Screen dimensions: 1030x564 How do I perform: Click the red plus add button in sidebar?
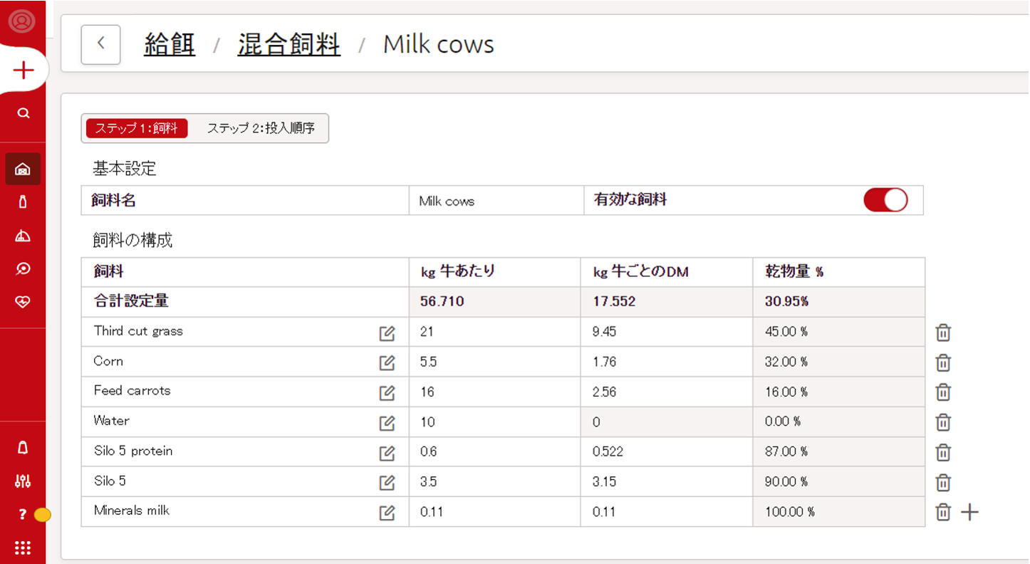coord(23,70)
